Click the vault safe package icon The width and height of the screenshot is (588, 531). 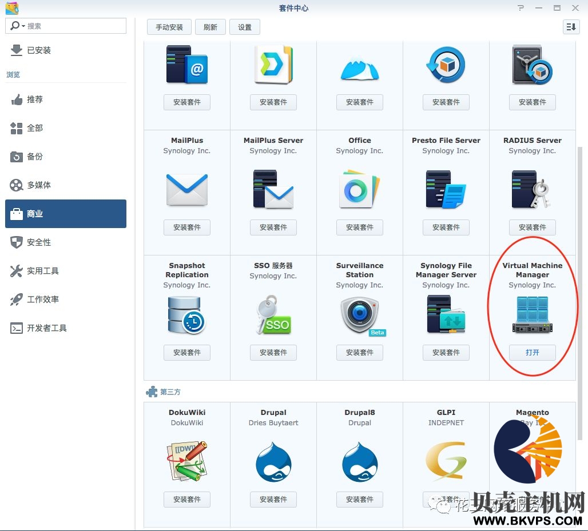pos(532,65)
